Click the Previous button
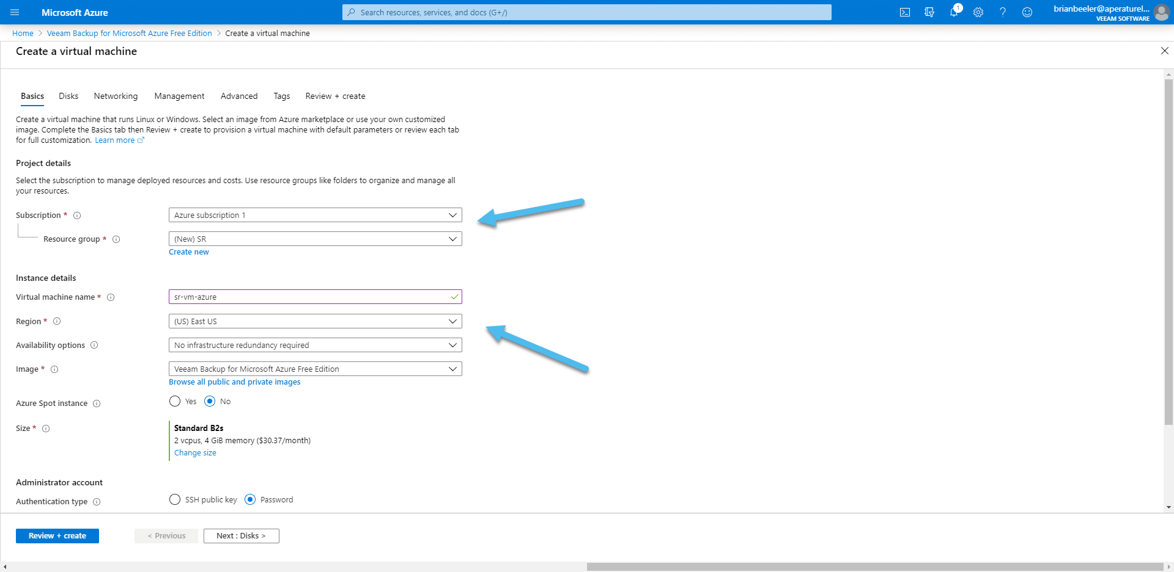This screenshot has height=572, width=1174. [166, 536]
